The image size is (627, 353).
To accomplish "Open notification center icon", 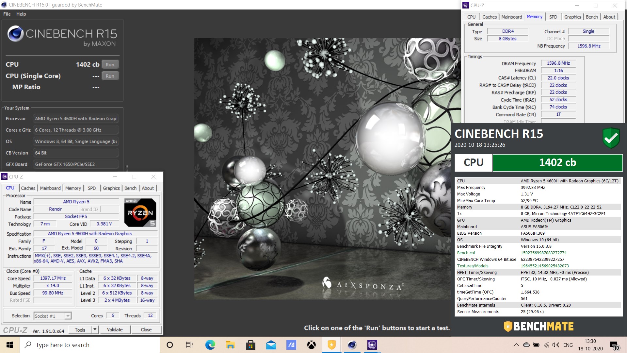I will (615, 345).
